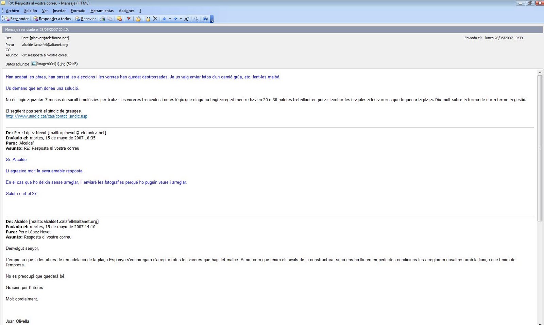
Task: Click 'No es preocupi que quedarà bé.'
Action: click(x=35, y=276)
